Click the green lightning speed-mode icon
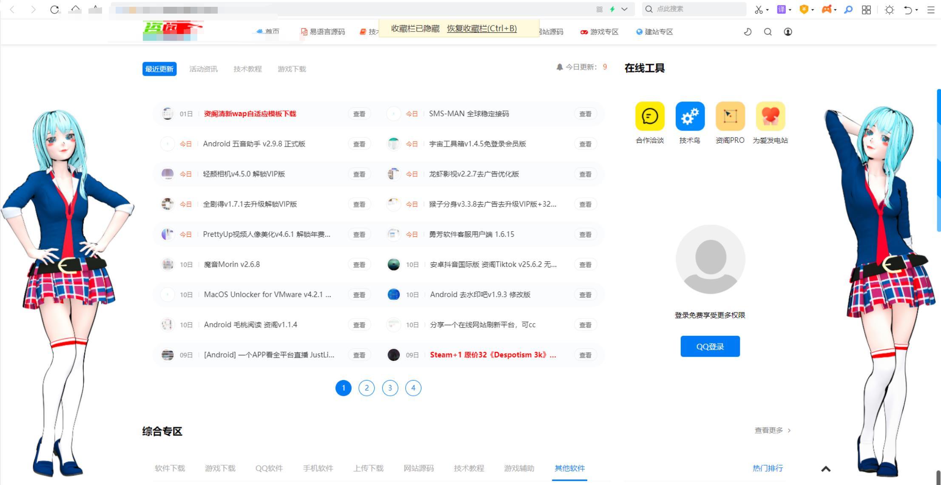 (x=612, y=9)
